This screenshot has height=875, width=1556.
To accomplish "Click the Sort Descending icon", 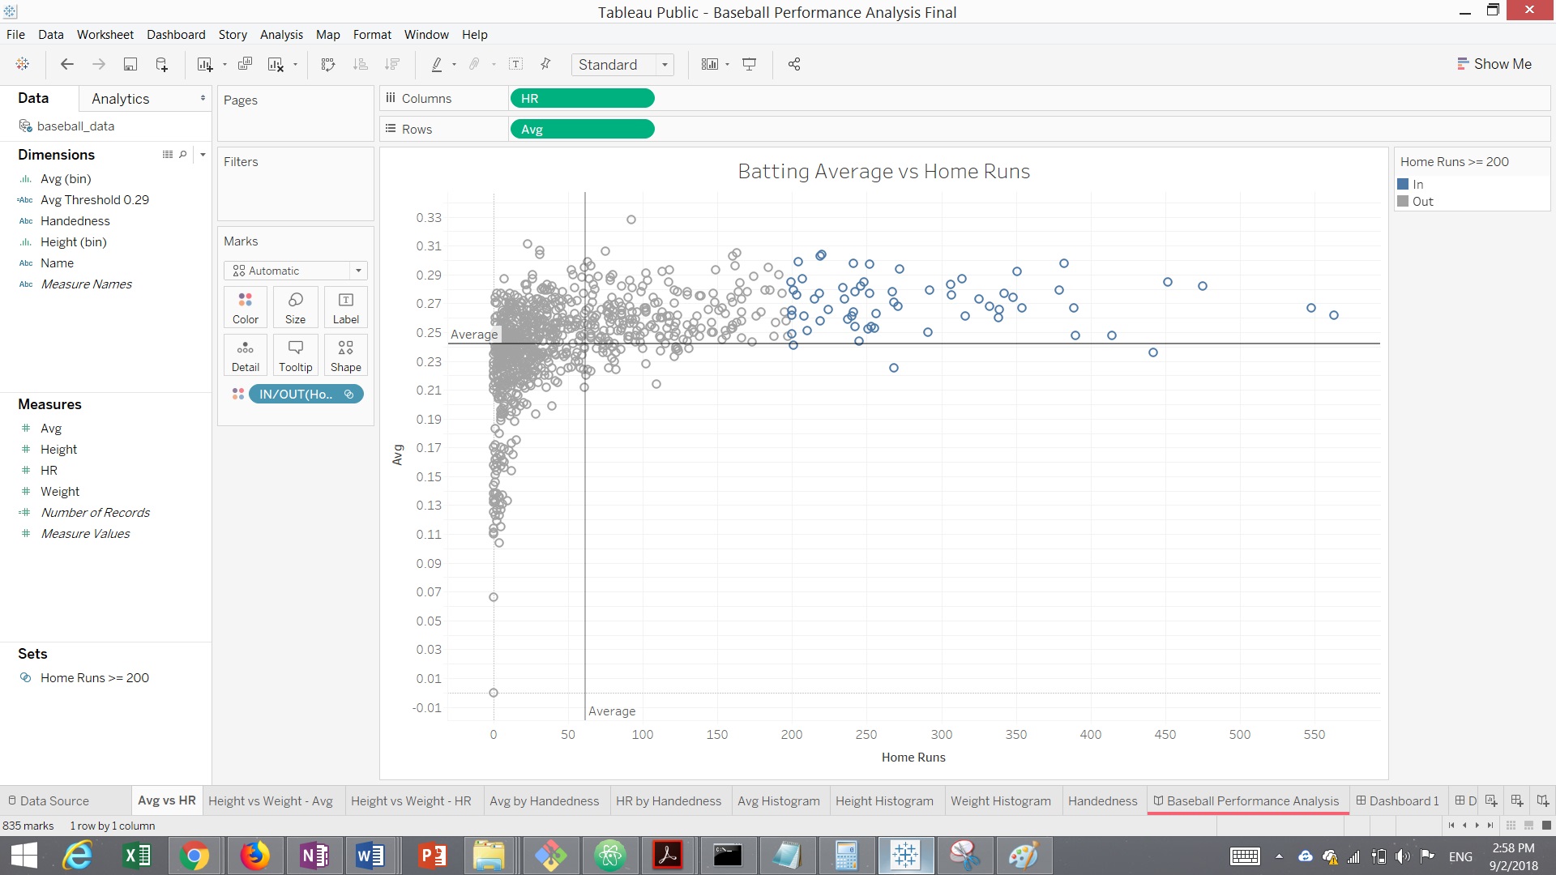I will point(392,64).
